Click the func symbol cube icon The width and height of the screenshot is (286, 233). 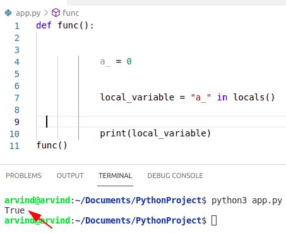pyautogui.click(x=56, y=13)
